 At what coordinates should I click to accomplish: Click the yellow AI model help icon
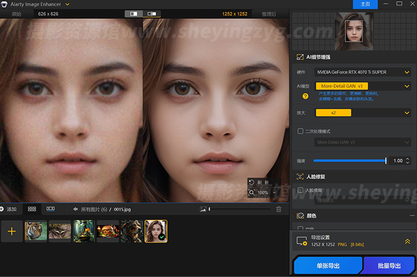[x=305, y=96]
